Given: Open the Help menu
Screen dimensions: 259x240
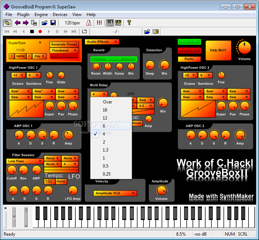Looking at the screenshot, I should (91, 15).
